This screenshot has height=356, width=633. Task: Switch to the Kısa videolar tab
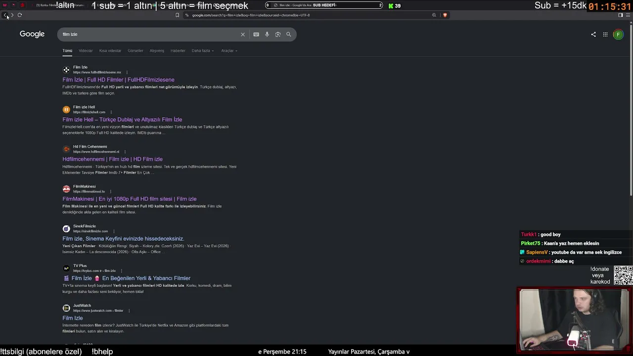tap(110, 50)
